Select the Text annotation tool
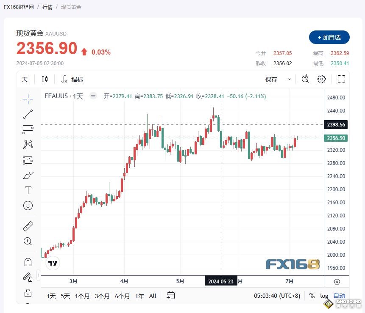 click(28, 190)
